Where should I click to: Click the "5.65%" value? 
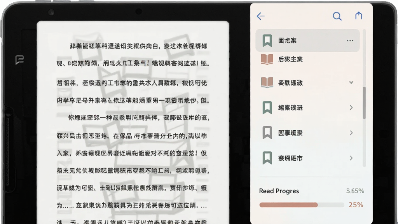(355, 191)
